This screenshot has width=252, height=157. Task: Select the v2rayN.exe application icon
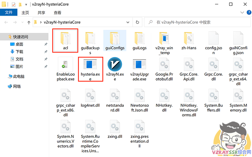point(115,65)
